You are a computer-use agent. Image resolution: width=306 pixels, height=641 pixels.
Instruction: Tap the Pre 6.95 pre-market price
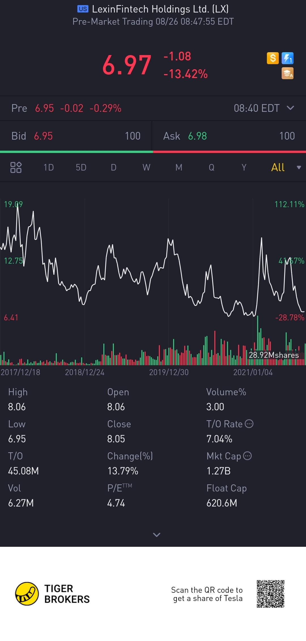44,108
